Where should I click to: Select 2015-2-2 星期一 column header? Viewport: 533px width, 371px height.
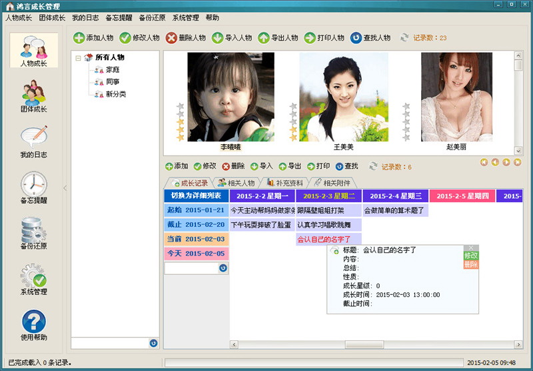coord(263,196)
